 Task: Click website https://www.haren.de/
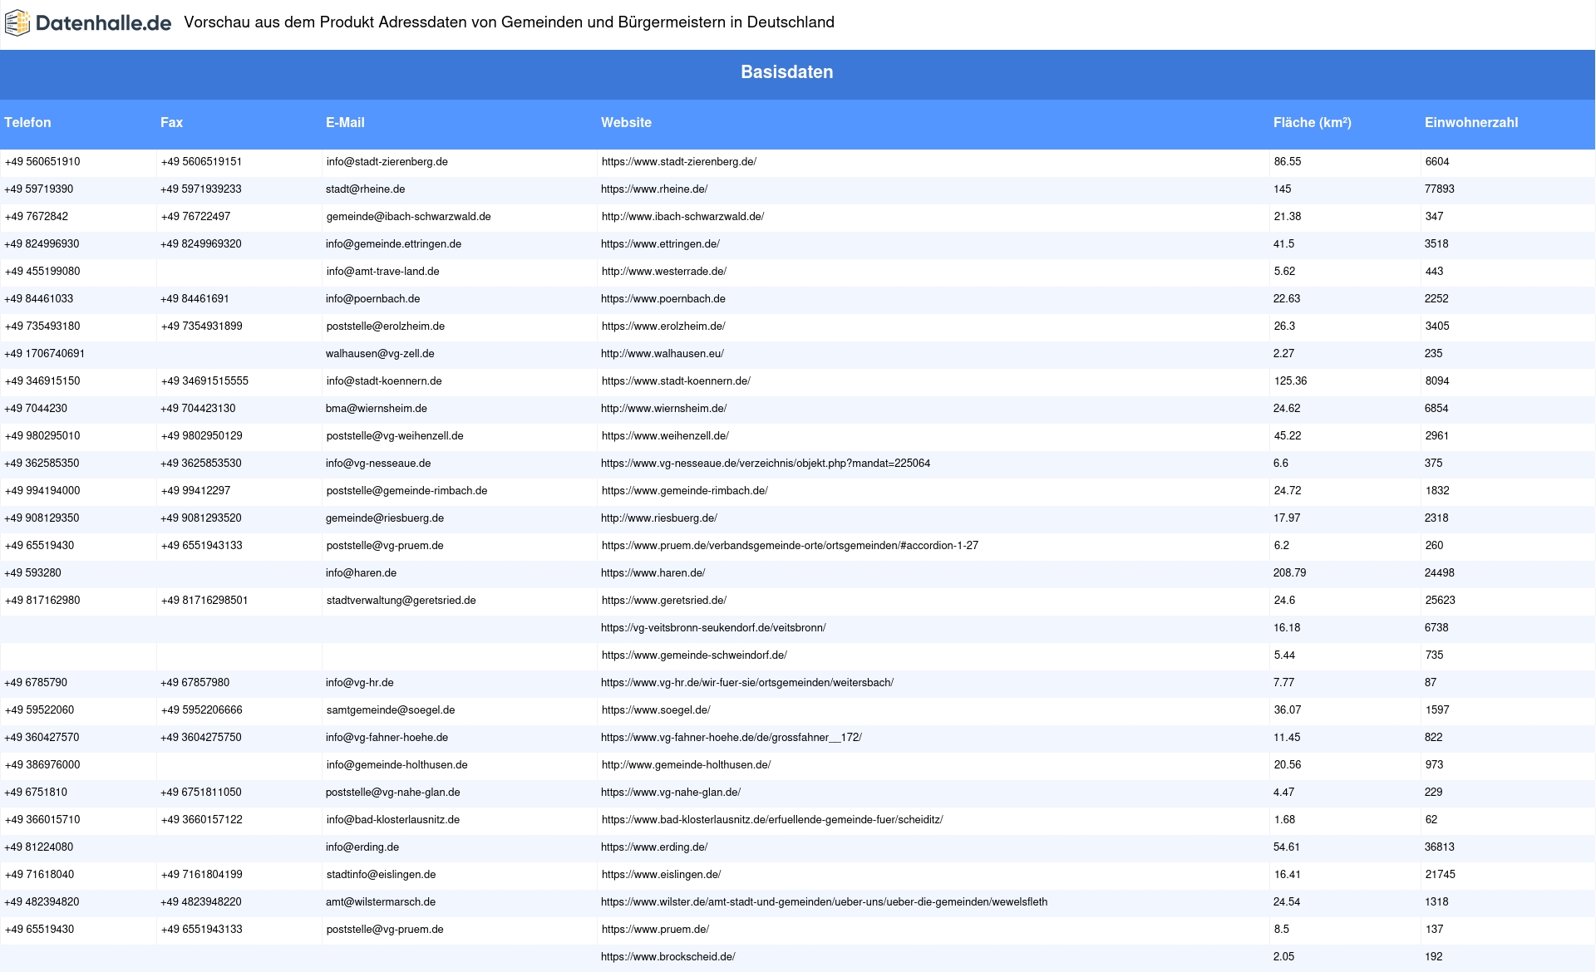click(653, 573)
